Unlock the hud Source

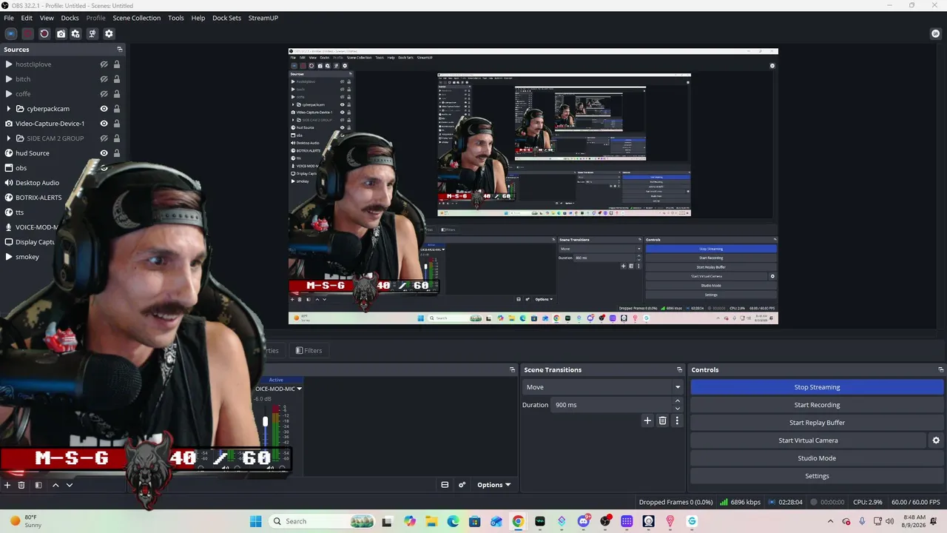coord(117,153)
